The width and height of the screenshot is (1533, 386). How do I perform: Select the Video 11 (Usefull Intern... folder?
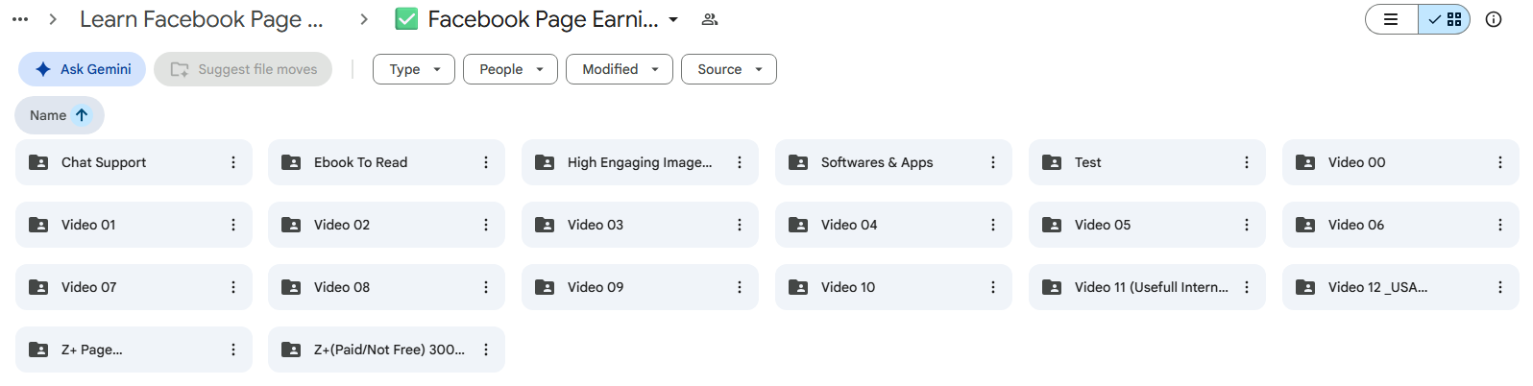click(x=1147, y=287)
